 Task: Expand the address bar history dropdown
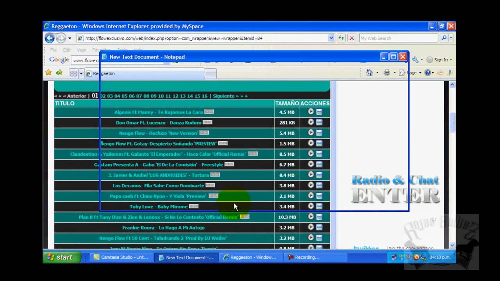[331, 38]
